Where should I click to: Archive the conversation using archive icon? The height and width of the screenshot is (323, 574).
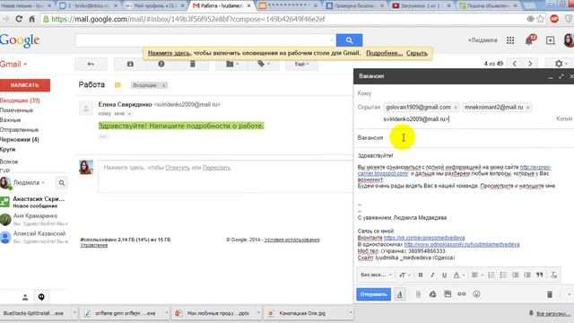click(130, 64)
